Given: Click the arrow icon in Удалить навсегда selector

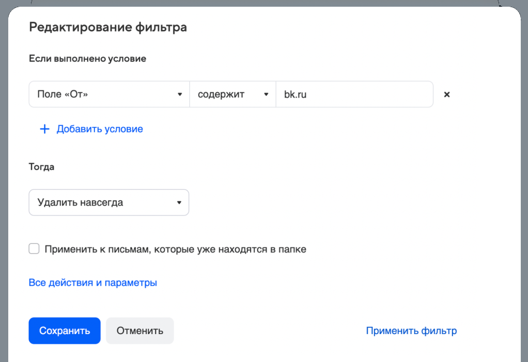Looking at the screenshot, I should point(179,202).
